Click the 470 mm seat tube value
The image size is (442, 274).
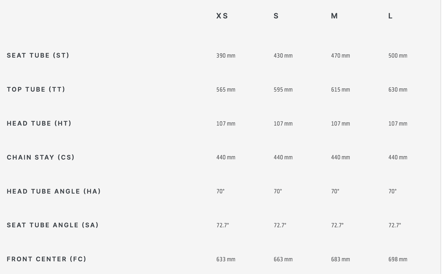coord(340,56)
